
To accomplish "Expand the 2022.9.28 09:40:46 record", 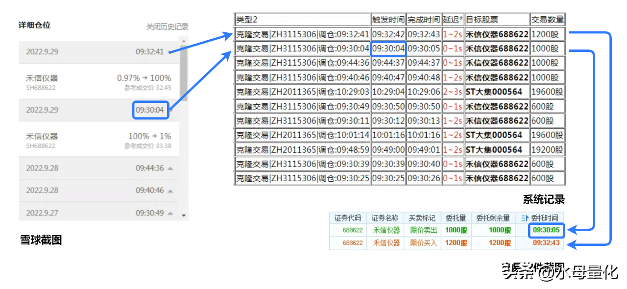I will (x=170, y=190).
